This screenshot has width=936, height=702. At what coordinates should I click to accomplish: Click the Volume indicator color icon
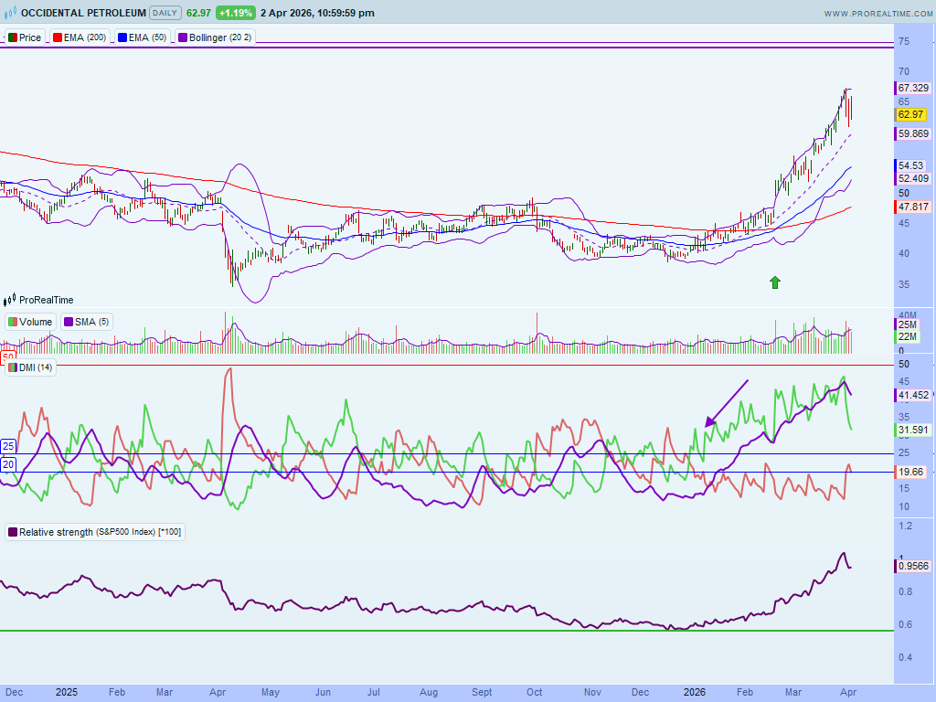pyautogui.click(x=12, y=322)
